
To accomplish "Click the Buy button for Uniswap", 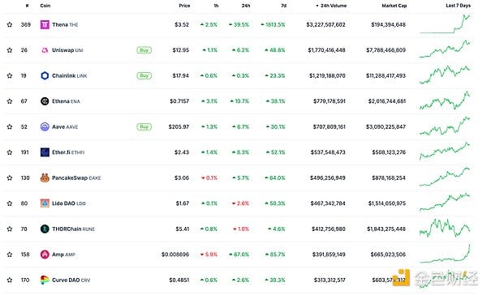I will click(x=144, y=50).
